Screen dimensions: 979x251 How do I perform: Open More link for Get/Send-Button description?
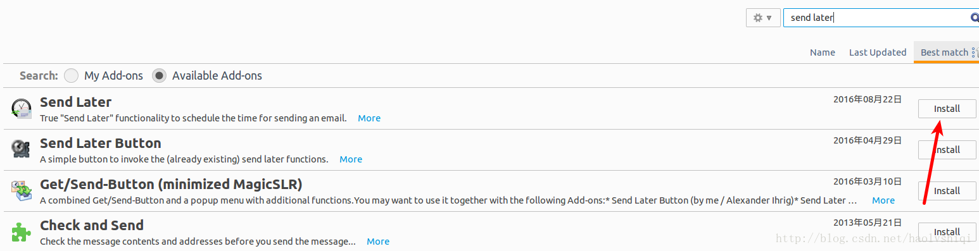(x=883, y=200)
